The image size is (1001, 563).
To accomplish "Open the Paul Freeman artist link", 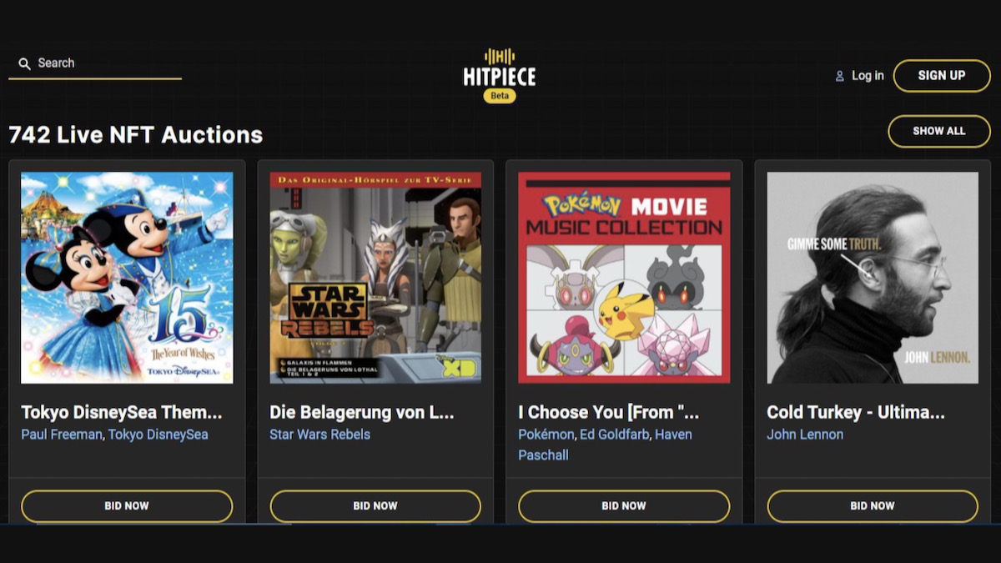I will click(x=61, y=435).
